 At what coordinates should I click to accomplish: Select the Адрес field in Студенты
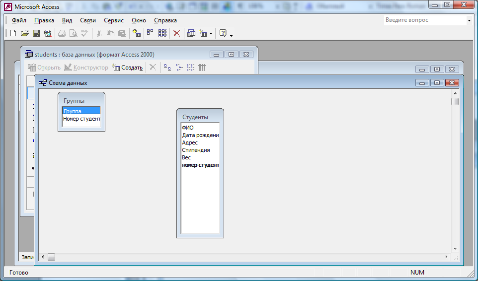point(200,142)
